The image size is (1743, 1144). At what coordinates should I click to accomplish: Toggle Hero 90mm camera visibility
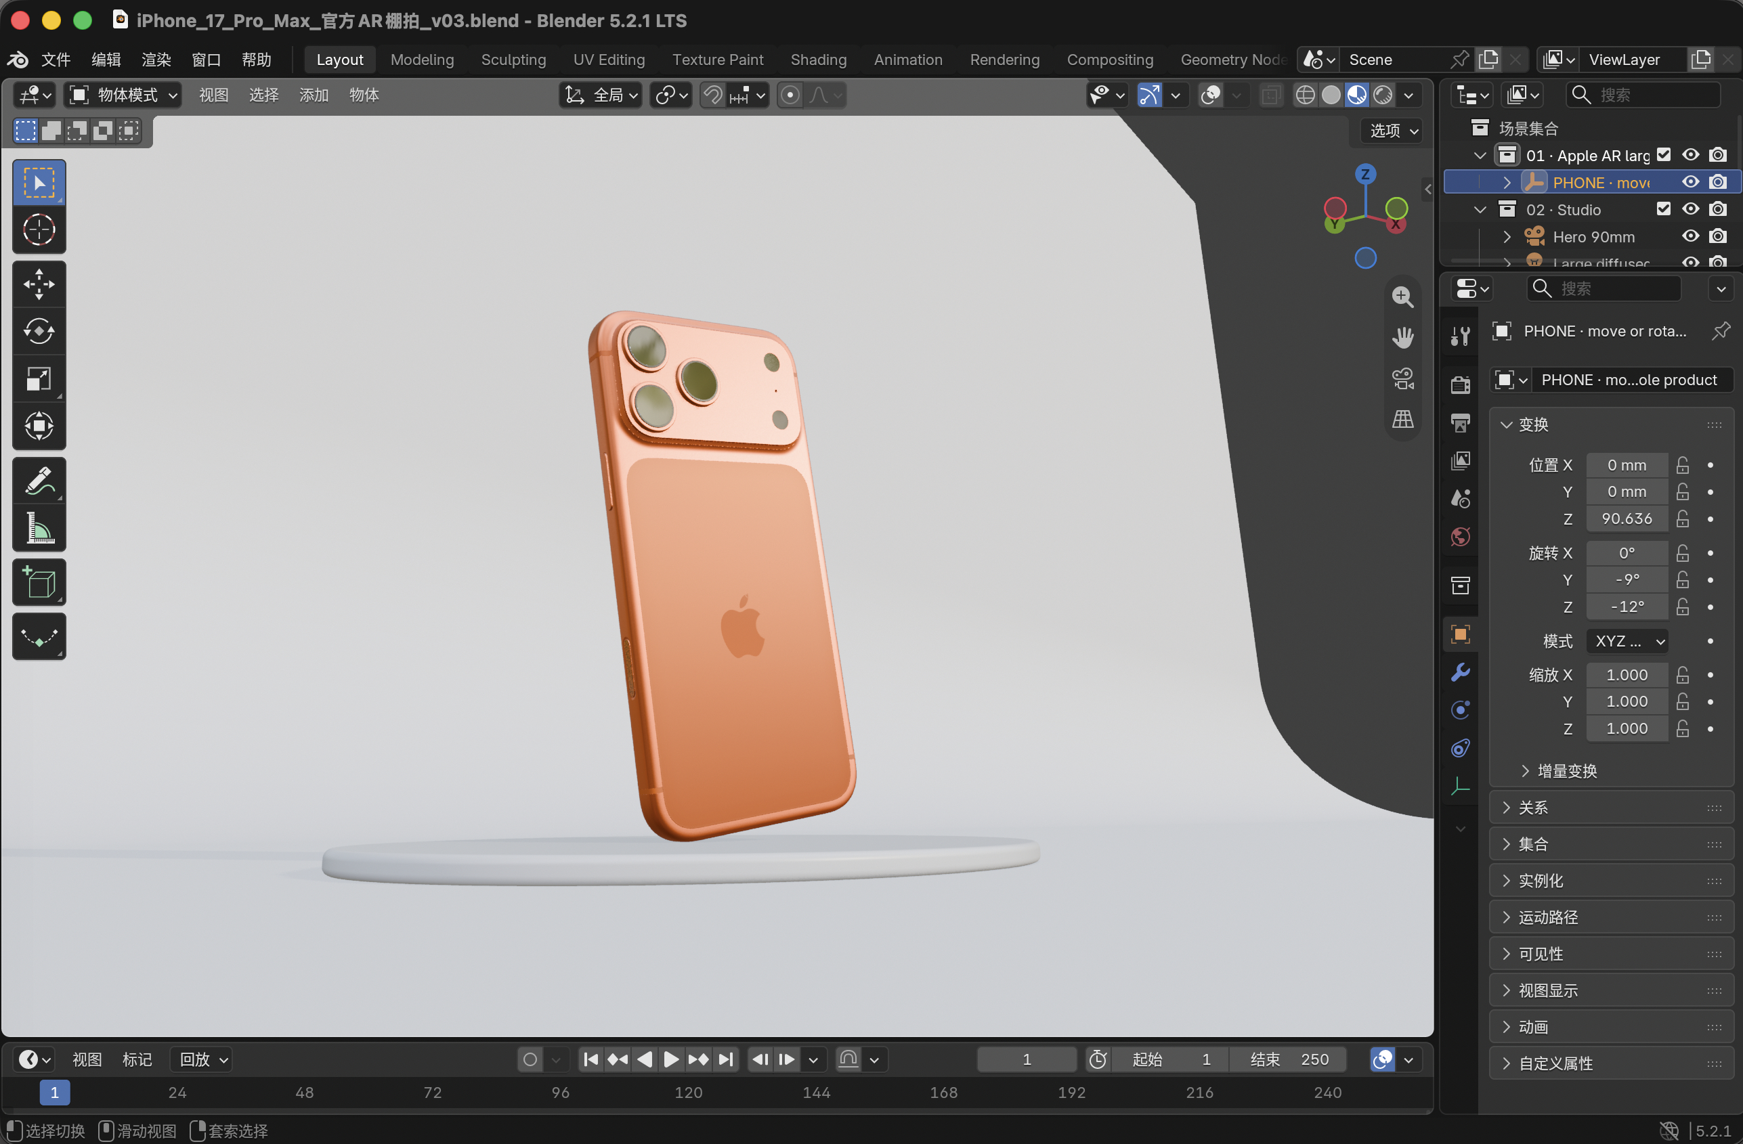coord(1690,236)
